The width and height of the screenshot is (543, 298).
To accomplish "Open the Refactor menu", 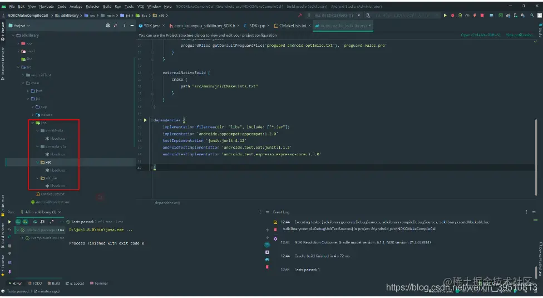I will (x=92, y=6).
